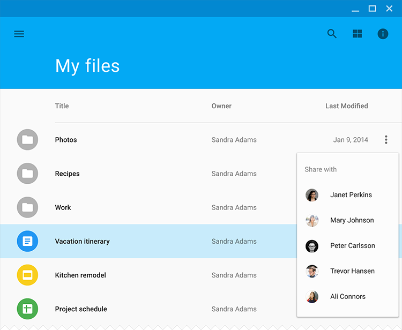Click Sandra Adams in Vacation itinerary row
The height and width of the screenshot is (330, 402).
tap(234, 241)
